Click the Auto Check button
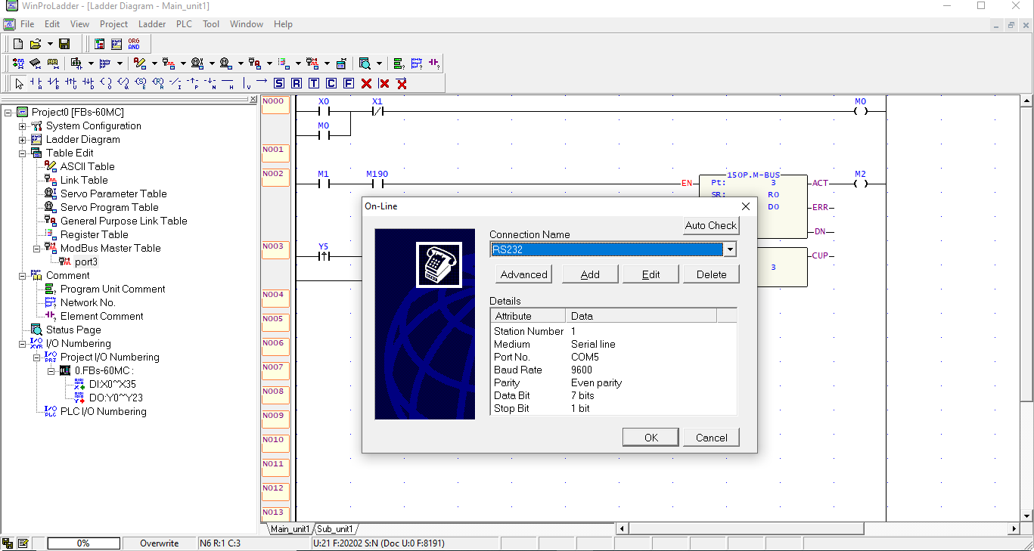1034x551 pixels. (x=711, y=225)
